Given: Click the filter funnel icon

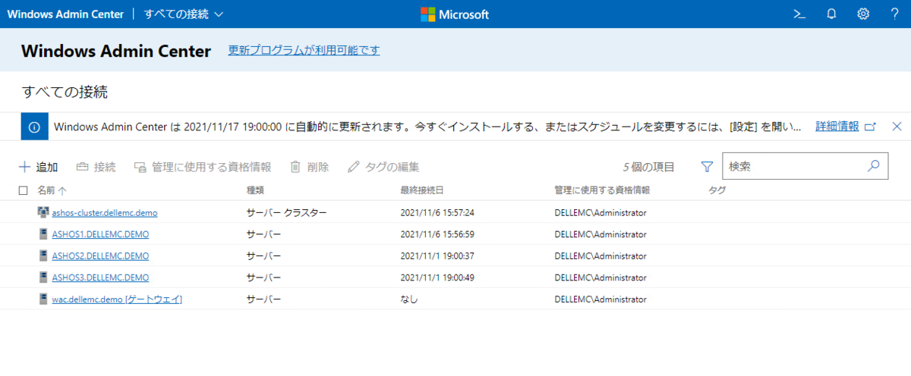Looking at the screenshot, I should (x=707, y=166).
